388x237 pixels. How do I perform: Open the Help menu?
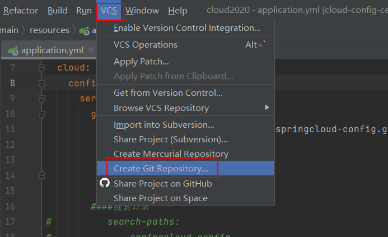[177, 11]
